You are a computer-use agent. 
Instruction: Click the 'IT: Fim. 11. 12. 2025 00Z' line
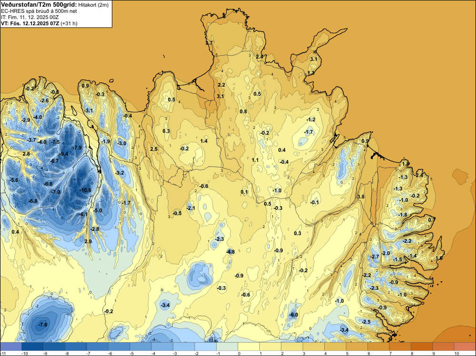click(x=30, y=17)
